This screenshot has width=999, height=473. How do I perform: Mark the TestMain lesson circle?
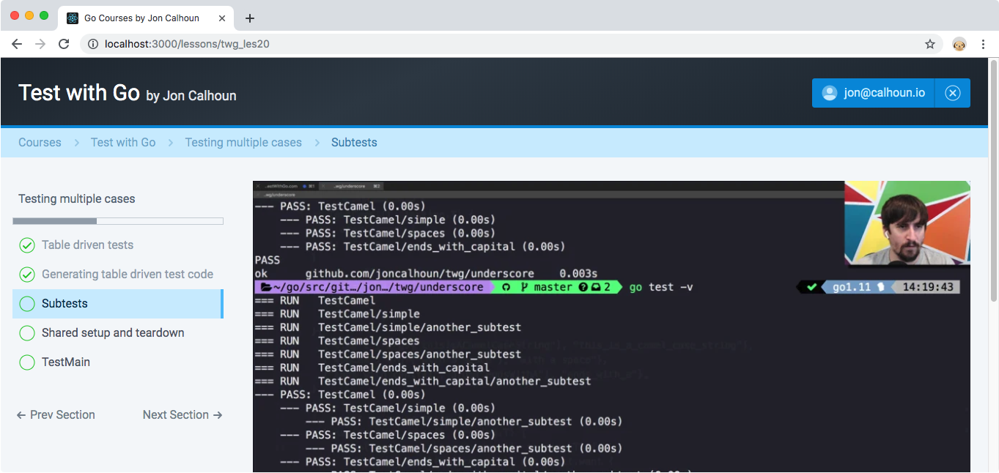(27, 362)
